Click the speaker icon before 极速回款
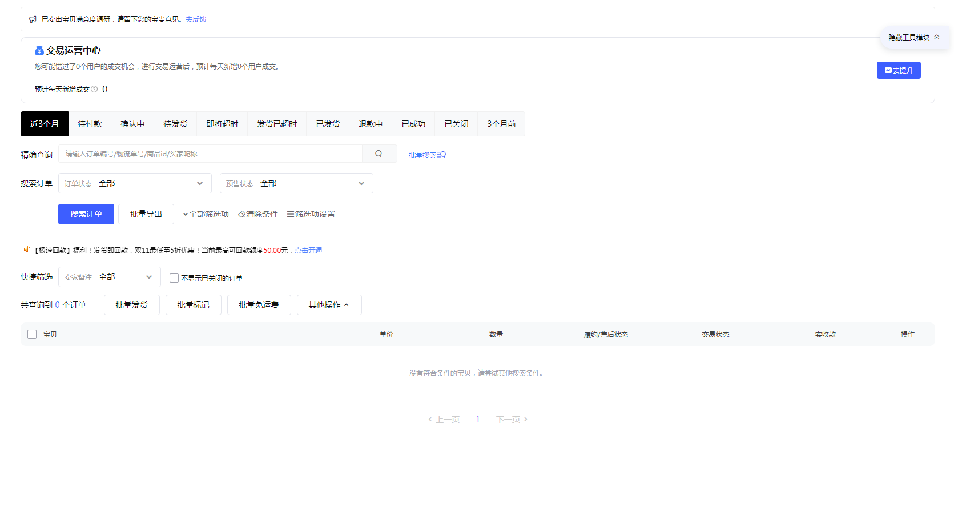 pyautogui.click(x=27, y=249)
